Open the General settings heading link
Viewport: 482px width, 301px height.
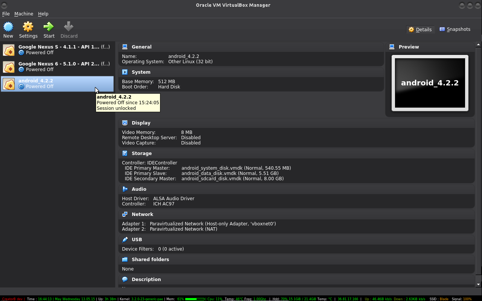[x=142, y=47]
